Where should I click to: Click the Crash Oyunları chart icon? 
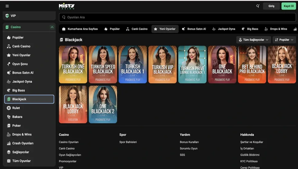pyautogui.click(x=9, y=143)
